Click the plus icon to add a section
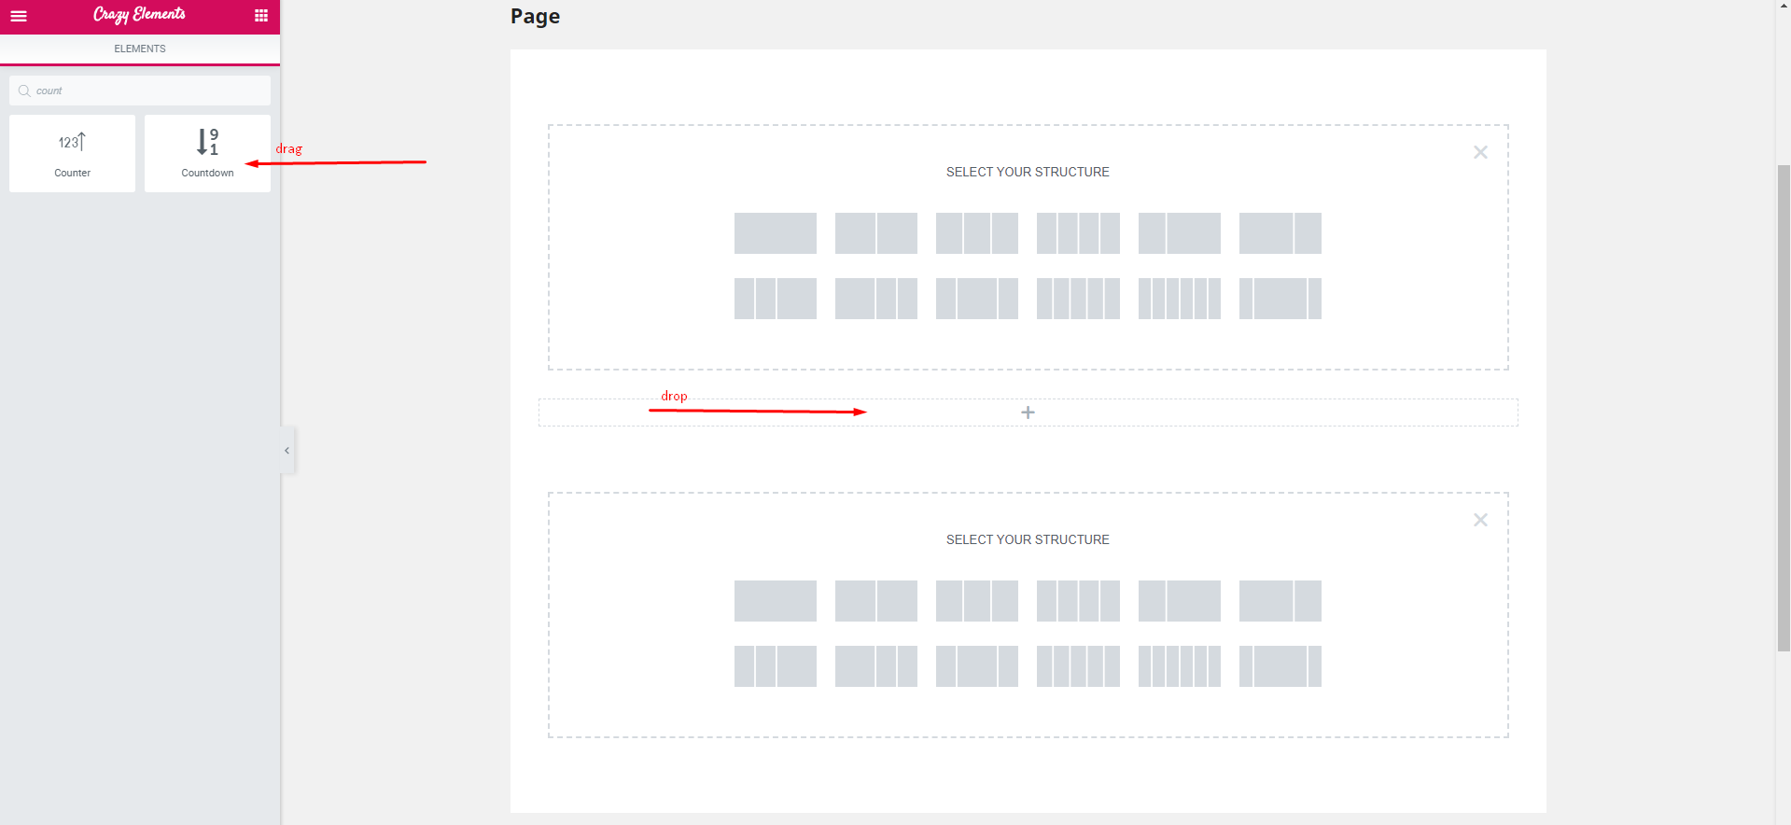1791x825 pixels. point(1028,412)
